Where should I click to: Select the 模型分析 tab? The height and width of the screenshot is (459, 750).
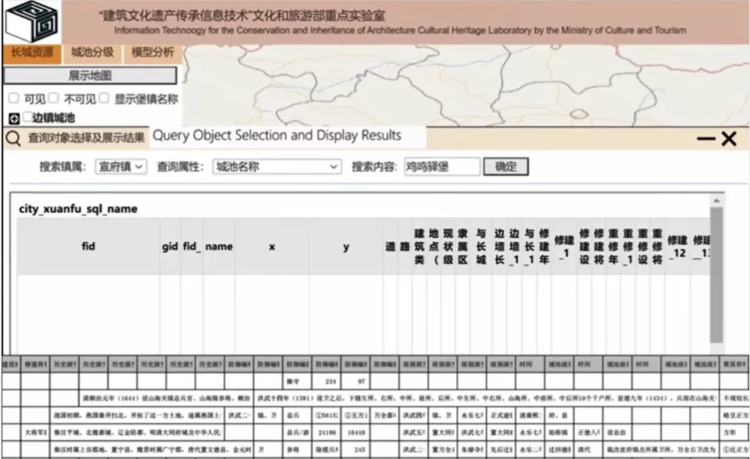pyautogui.click(x=153, y=53)
